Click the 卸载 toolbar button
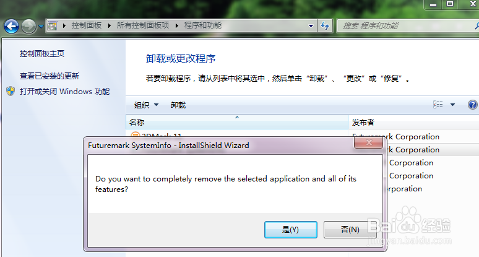 tap(178, 105)
